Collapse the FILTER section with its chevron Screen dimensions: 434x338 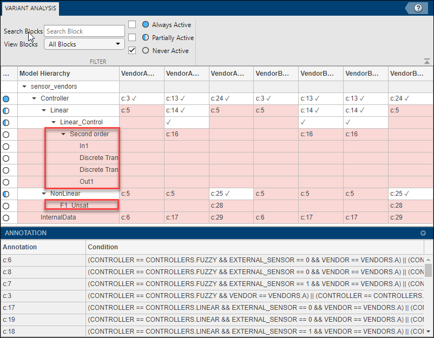click(426, 61)
